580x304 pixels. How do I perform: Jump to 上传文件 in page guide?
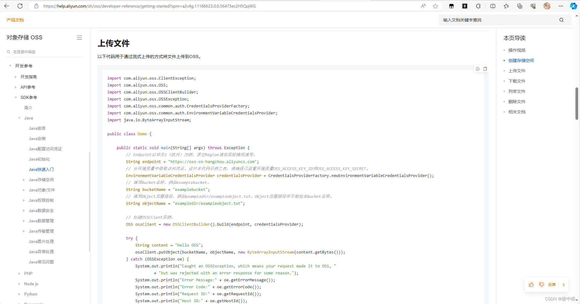pos(517,71)
